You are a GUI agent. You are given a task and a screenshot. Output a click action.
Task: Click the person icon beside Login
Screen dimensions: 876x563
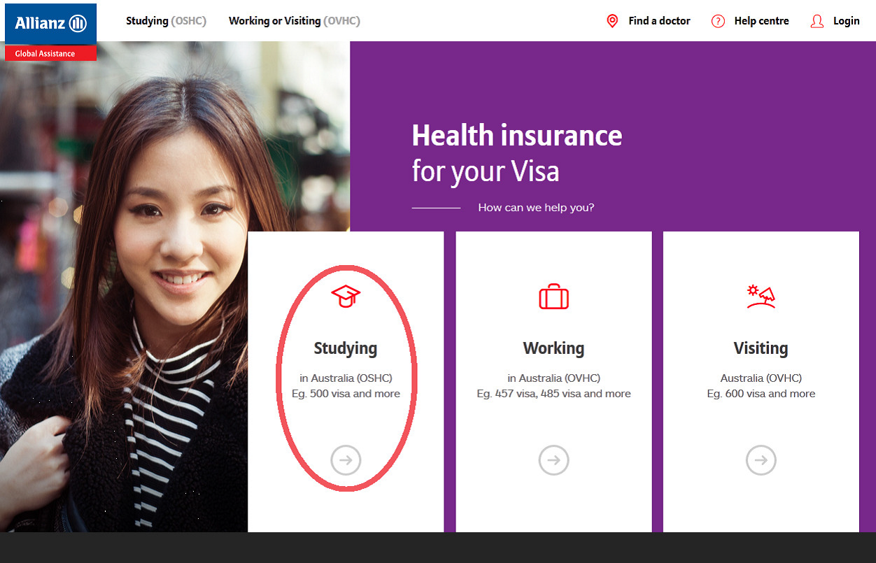pos(817,21)
